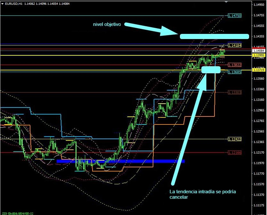267x215 pixels.
Task: Select 1.12765 on the price scale
Action: [259, 121]
